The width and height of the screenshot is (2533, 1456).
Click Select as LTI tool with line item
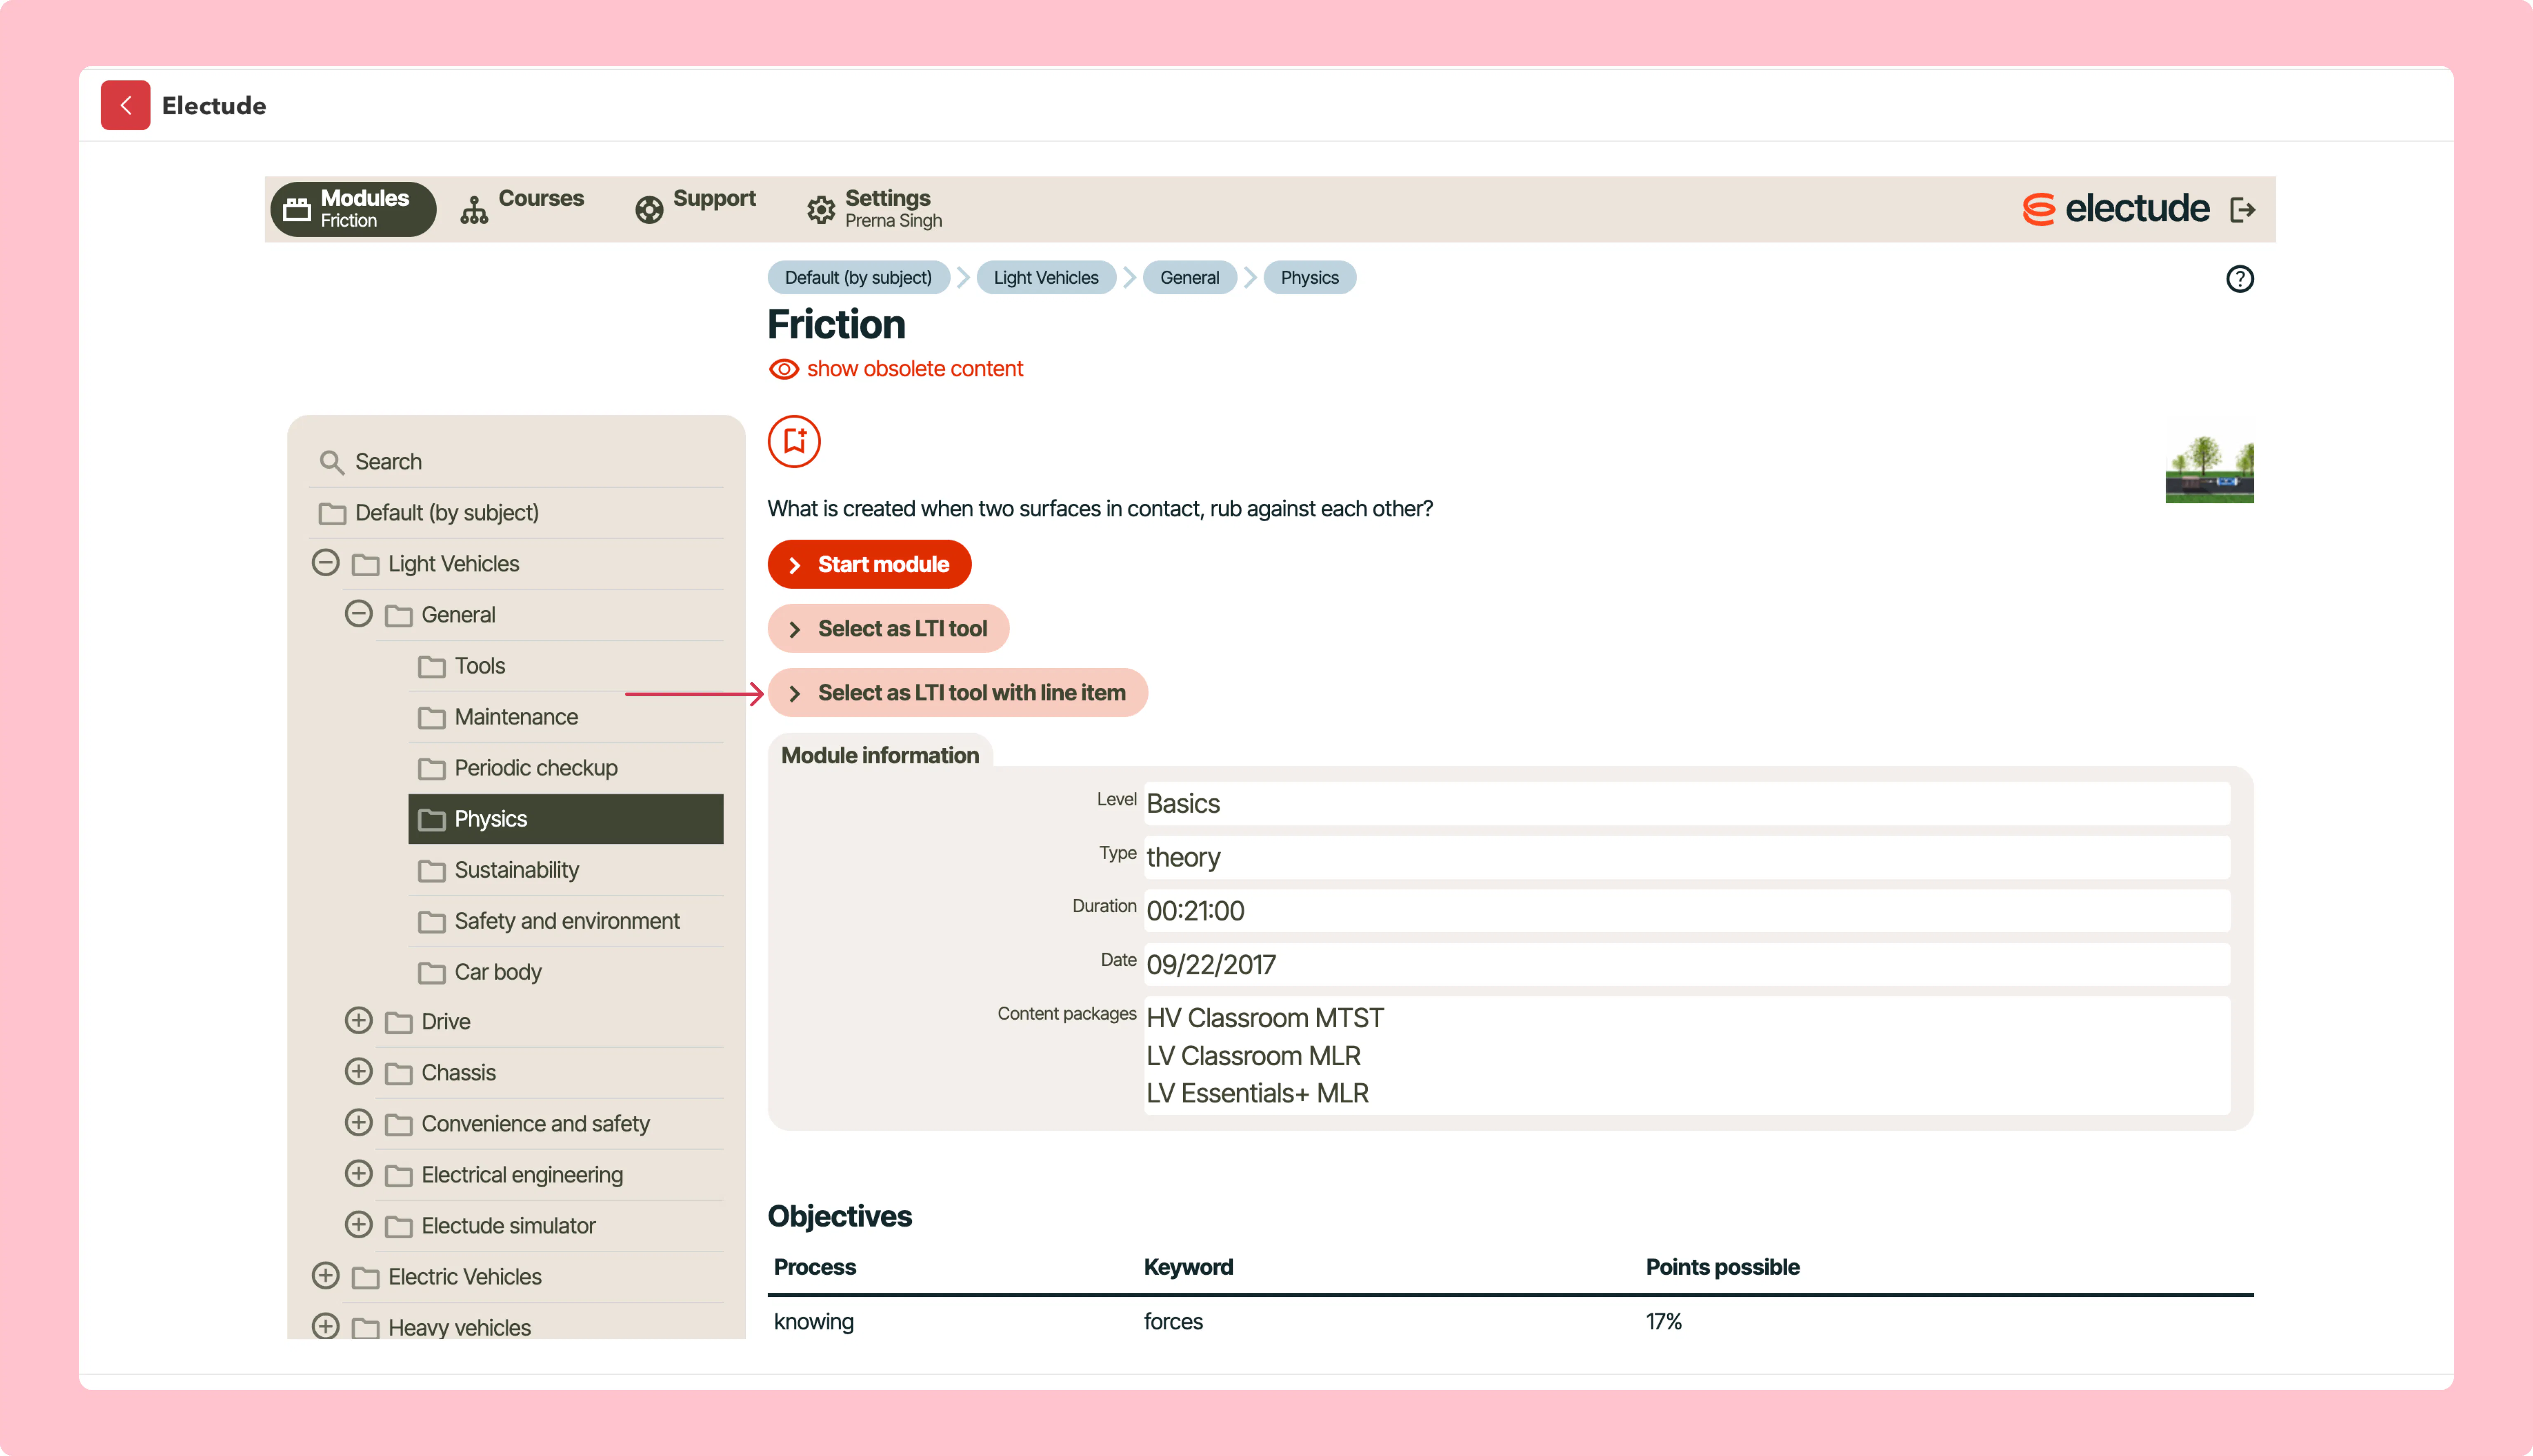[x=957, y=692]
